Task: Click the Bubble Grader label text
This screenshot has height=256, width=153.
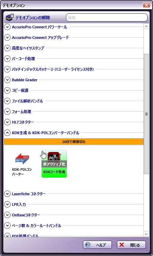Action: (24, 80)
